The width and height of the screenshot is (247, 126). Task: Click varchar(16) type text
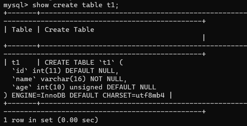pyautogui.click(x=63, y=79)
